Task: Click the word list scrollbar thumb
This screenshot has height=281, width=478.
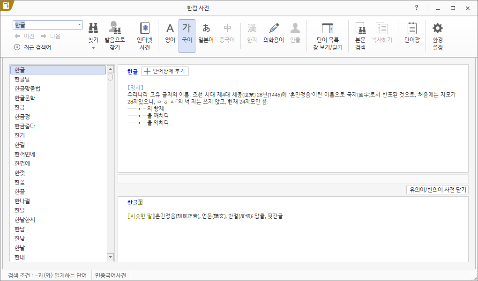Action: pyautogui.click(x=110, y=77)
